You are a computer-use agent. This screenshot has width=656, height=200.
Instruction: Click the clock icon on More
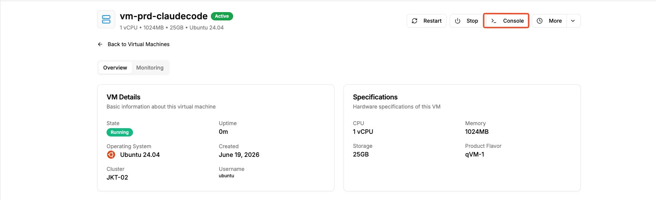click(x=540, y=21)
